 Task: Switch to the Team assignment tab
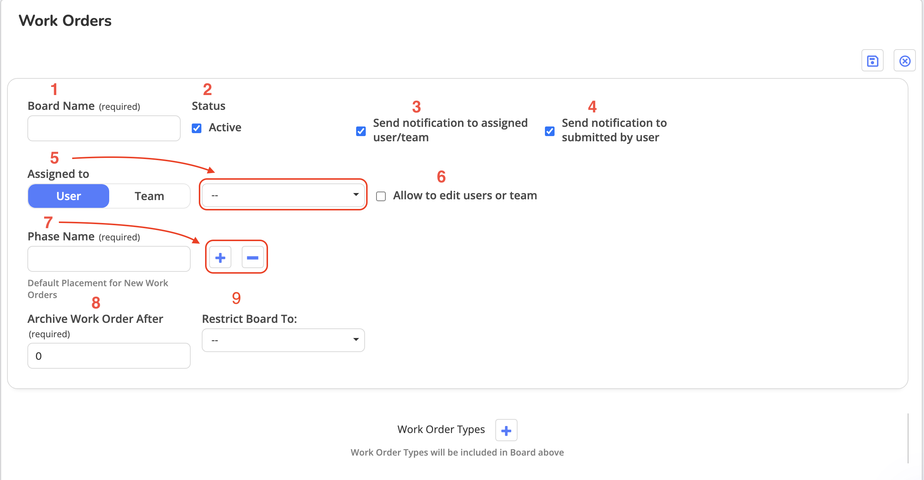[x=149, y=196]
